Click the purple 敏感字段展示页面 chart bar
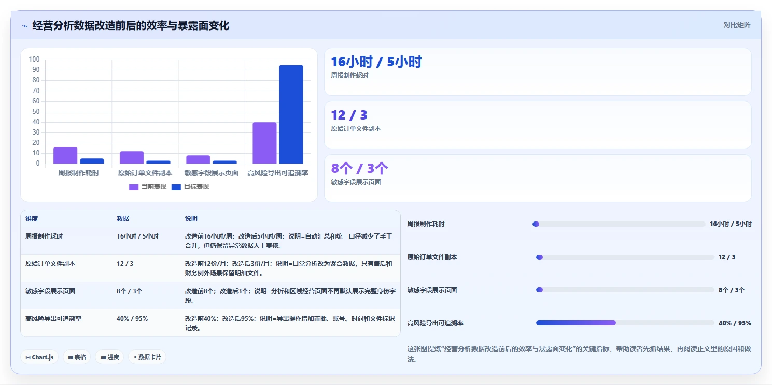This screenshot has width=772, height=385. [198, 159]
